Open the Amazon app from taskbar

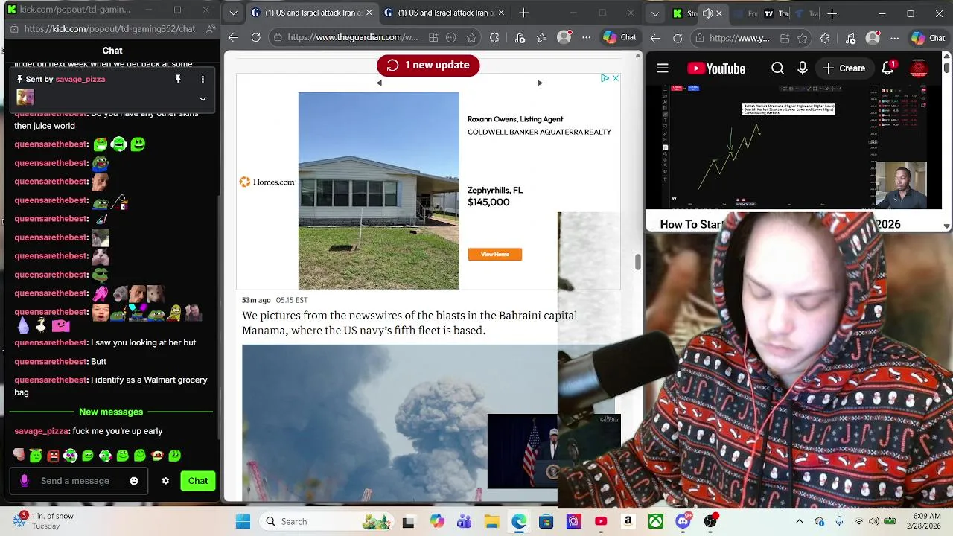point(628,522)
